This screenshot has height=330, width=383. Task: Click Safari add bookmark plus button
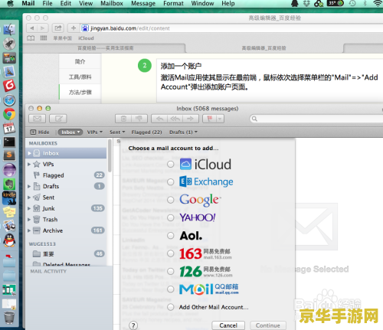point(74,28)
